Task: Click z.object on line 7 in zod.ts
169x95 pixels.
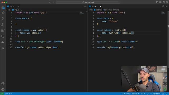Action: click(119, 30)
